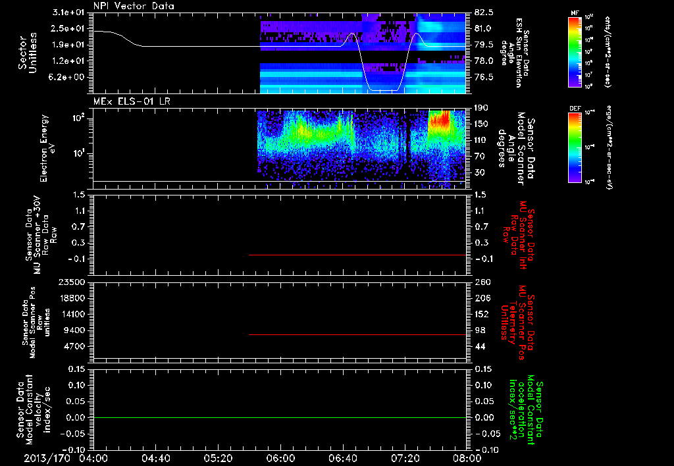The width and height of the screenshot is (674, 466).
Task: Click the '08:00' time axis label
Action: point(467,458)
